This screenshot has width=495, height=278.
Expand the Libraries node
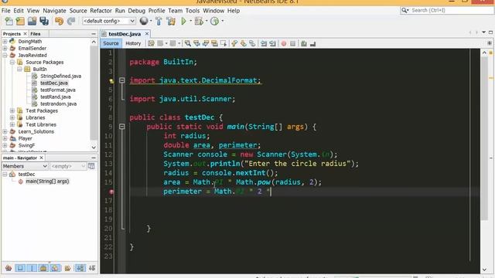point(12,117)
